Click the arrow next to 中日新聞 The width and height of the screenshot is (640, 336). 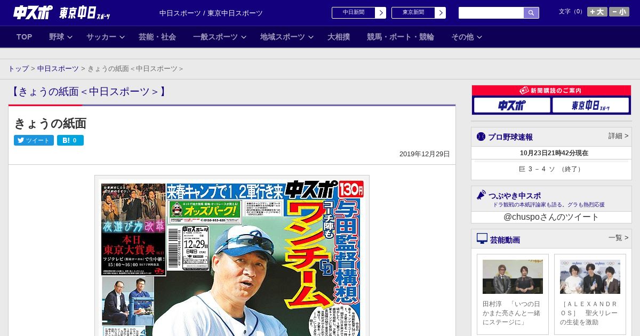(x=380, y=13)
